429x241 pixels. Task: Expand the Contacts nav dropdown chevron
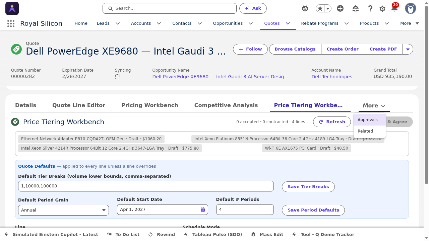(x=200, y=23)
